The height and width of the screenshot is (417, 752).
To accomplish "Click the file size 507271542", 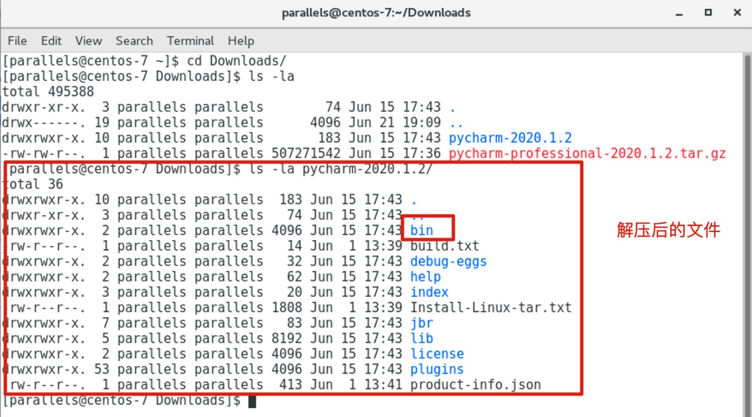I will point(305,153).
